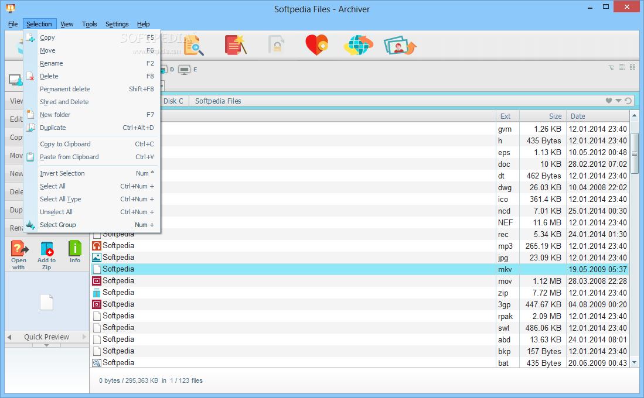
Task: Choose Duplicate in the Selection menu
Action: (91, 128)
